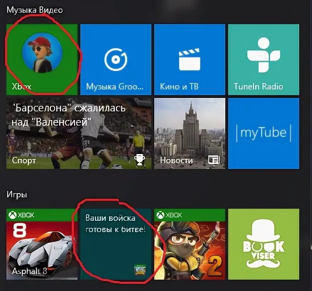Click the 'Барселона сжалилась над Валенсией' headline
Image resolution: width=312 pixels, height=291 pixels.
coord(69,115)
